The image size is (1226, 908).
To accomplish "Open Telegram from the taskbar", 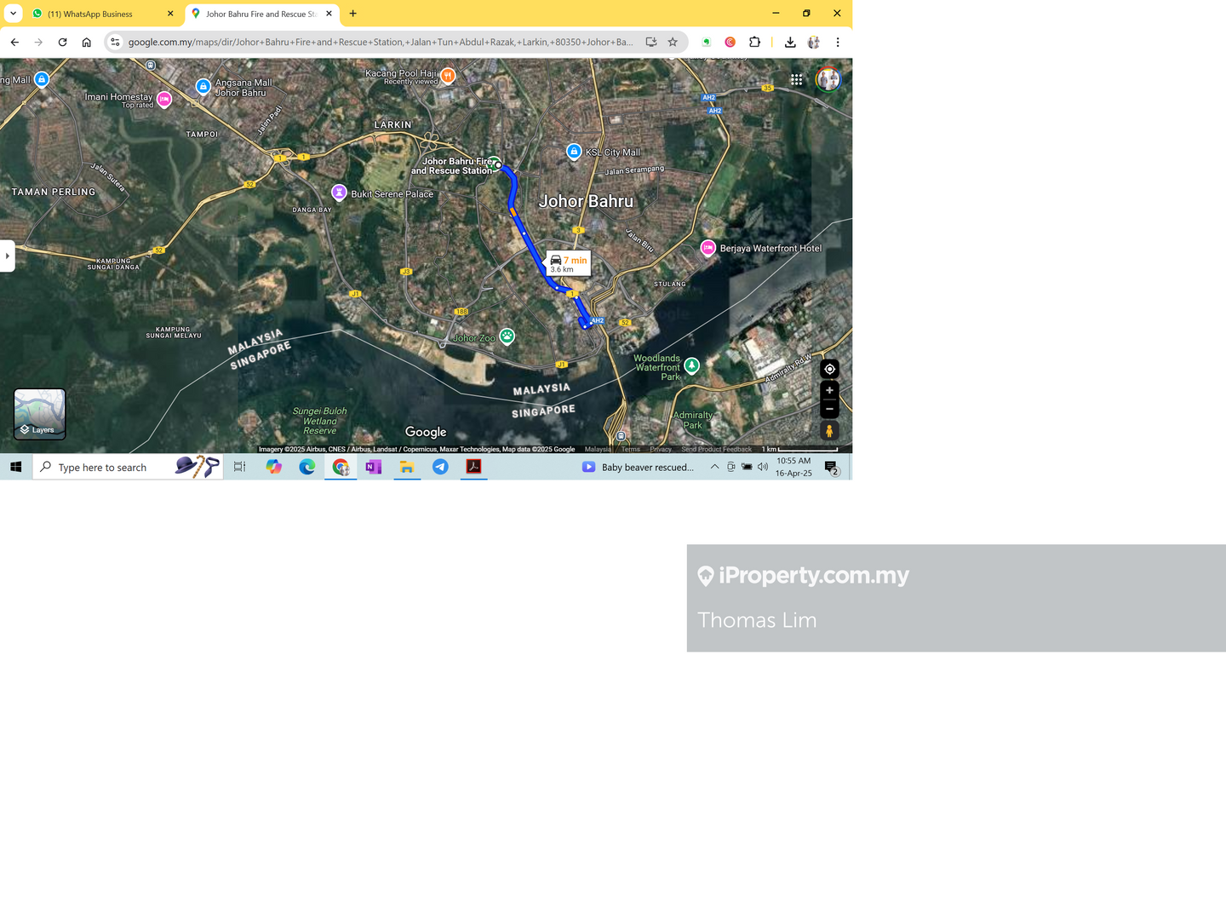I will (440, 467).
